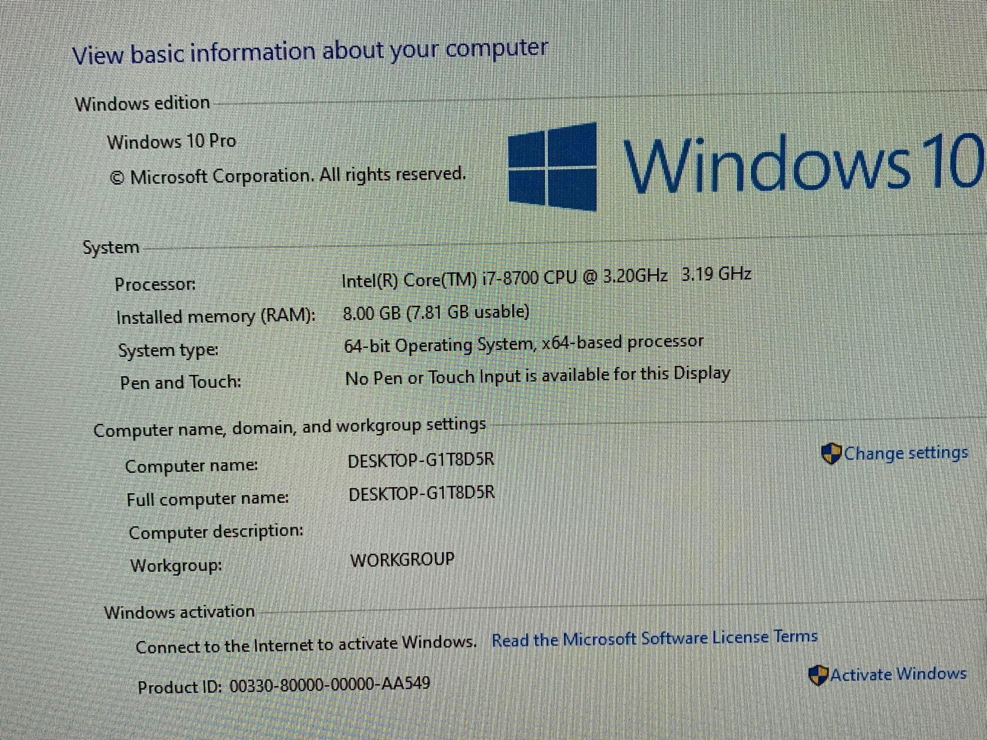Select the Microsoft Corporation copyright line
This screenshot has width=987, height=740.
point(288,176)
